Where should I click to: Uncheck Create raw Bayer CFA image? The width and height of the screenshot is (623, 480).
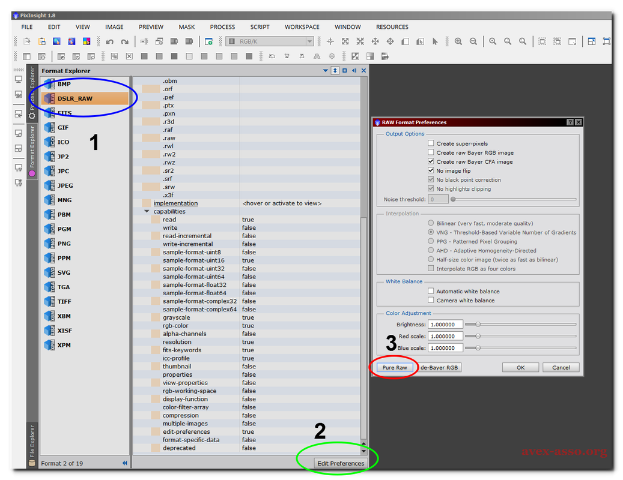coord(431,161)
